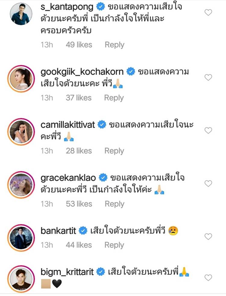Open bankartit's avatar story ring
This screenshot has height=296, width=226.
tap(21, 237)
